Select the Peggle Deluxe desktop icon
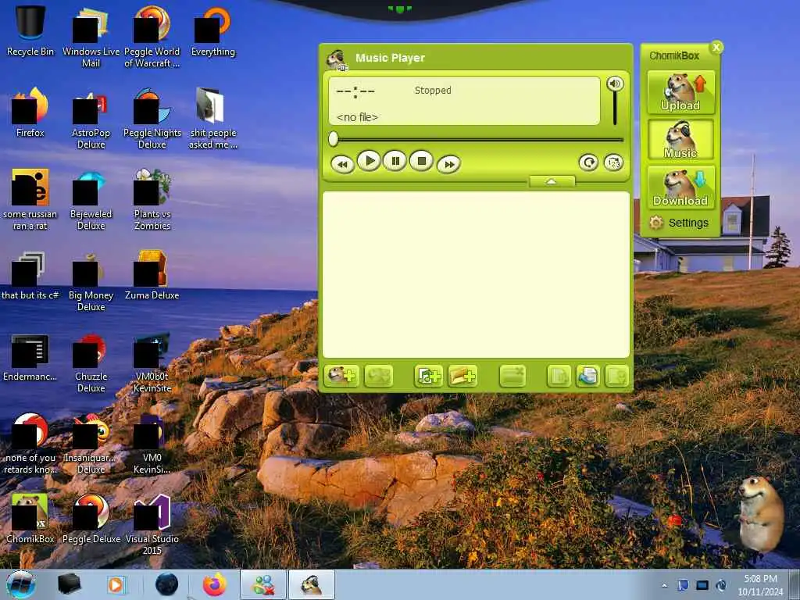Viewport: 800px width, 600px height. [x=91, y=518]
